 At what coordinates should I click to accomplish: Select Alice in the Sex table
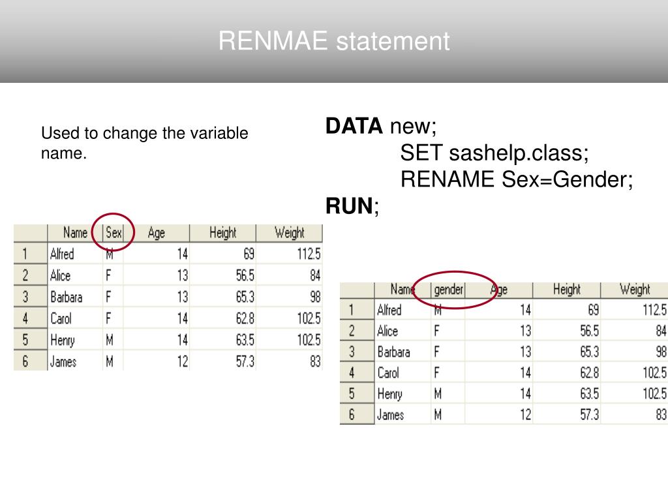click(60, 276)
